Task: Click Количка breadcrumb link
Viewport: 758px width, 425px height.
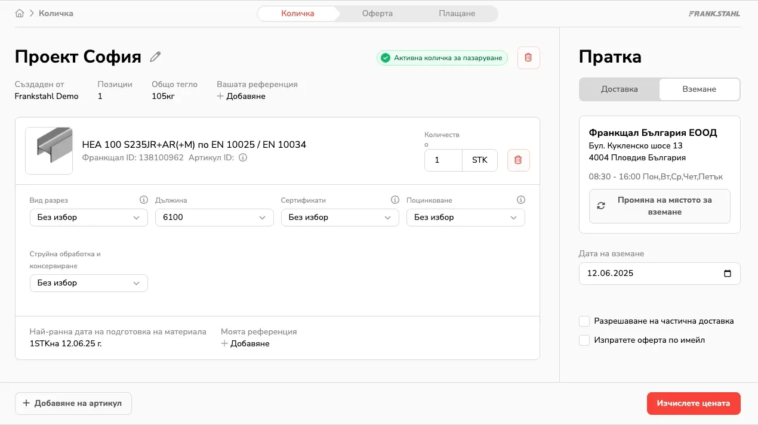Action: (56, 13)
